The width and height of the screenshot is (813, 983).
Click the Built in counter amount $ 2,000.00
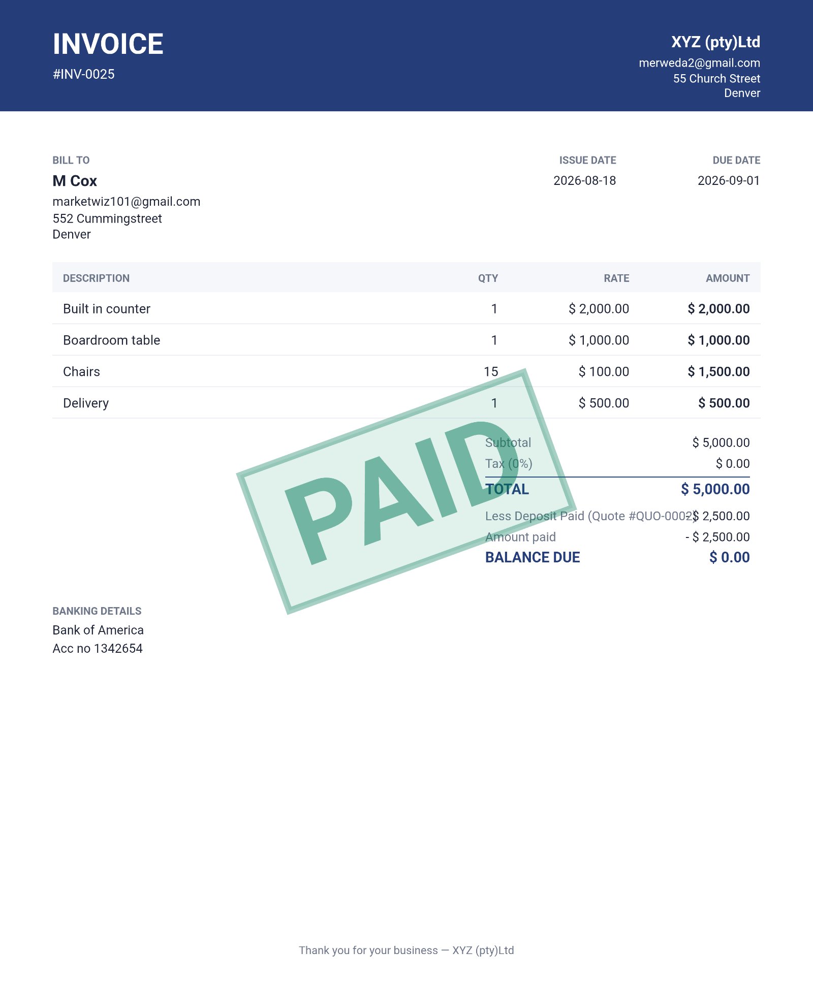[718, 309]
